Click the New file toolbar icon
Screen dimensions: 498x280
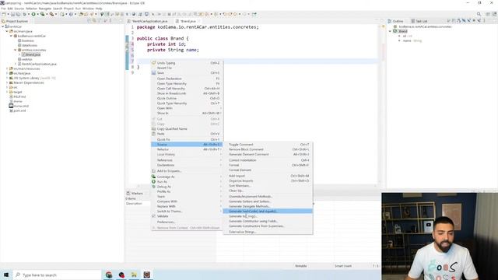click(x=4, y=14)
